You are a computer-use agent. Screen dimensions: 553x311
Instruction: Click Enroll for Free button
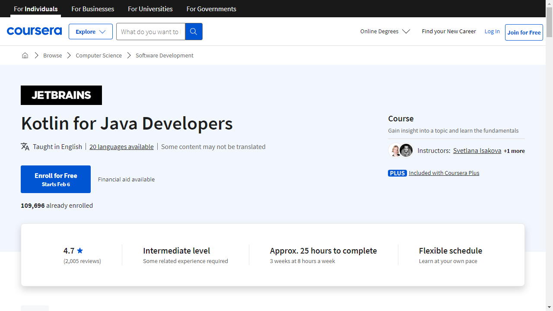(x=56, y=179)
